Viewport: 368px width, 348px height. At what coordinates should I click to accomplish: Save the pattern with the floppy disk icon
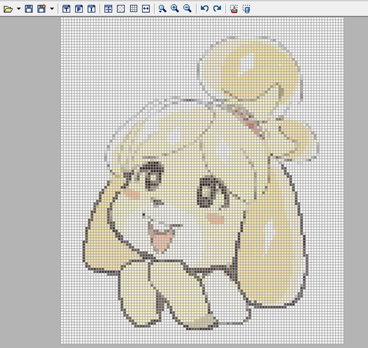[29, 9]
